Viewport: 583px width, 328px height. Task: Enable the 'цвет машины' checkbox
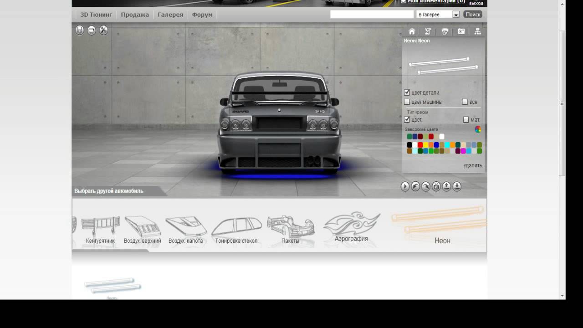coord(407,102)
